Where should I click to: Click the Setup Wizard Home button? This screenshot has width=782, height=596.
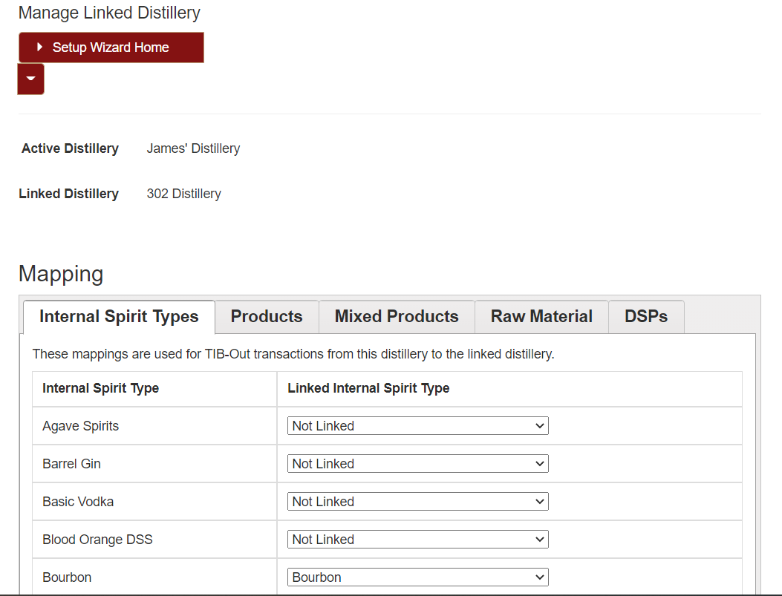pyautogui.click(x=111, y=48)
